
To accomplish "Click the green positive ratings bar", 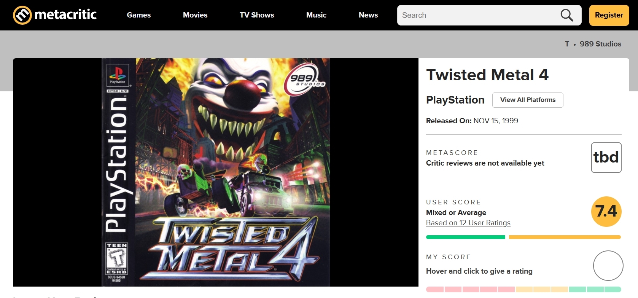I will tap(465, 237).
